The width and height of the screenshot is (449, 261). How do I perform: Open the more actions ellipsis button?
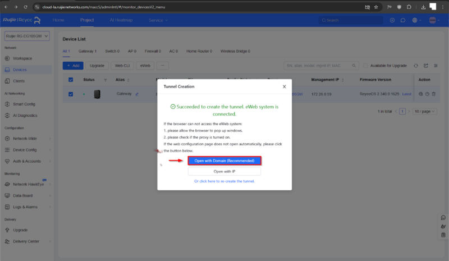163,66
